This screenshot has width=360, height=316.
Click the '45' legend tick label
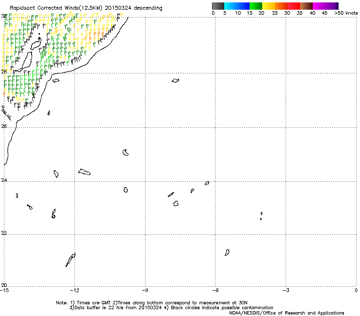[324, 13]
